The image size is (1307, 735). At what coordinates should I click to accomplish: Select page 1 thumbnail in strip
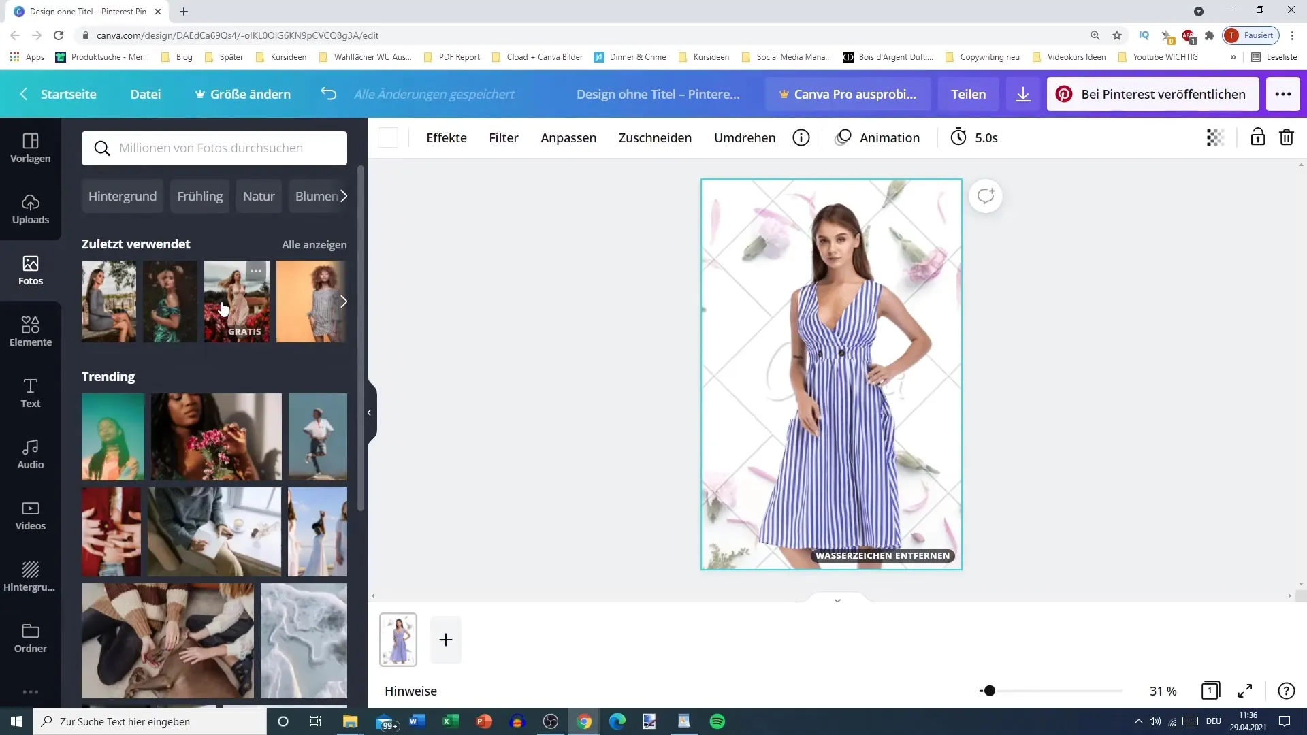(398, 640)
